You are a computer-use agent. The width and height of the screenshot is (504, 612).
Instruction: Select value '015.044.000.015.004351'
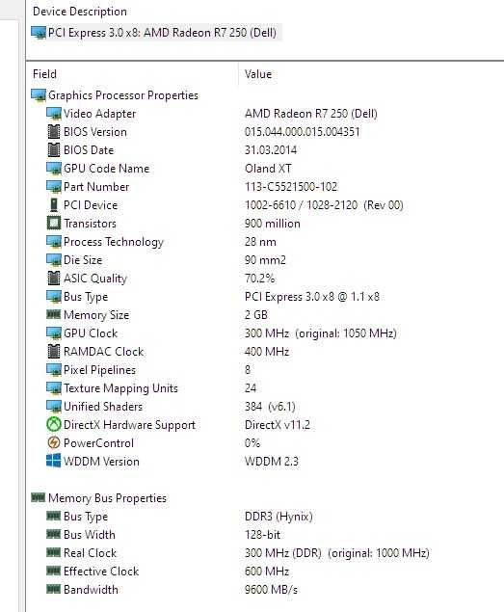303,132
